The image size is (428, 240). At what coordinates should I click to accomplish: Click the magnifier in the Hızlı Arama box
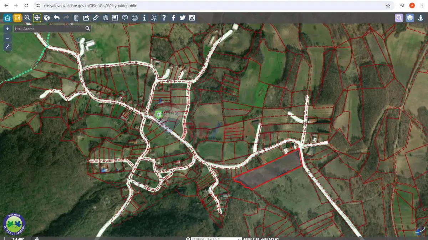pos(88,29)
